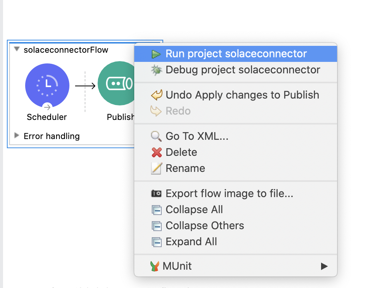Choose Expand All menu entry
376x288 pixels.
pos(191,242)
